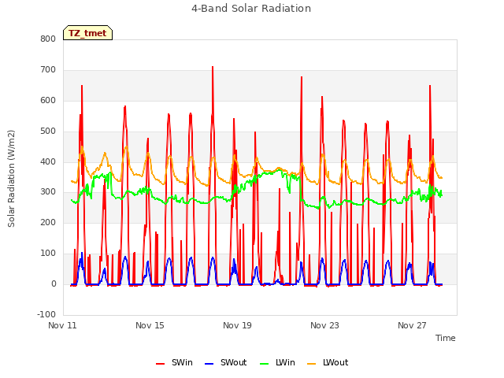The image size is (504, 378).
Task: Toggle the LWin series in legend
Action: click(277, 362)
